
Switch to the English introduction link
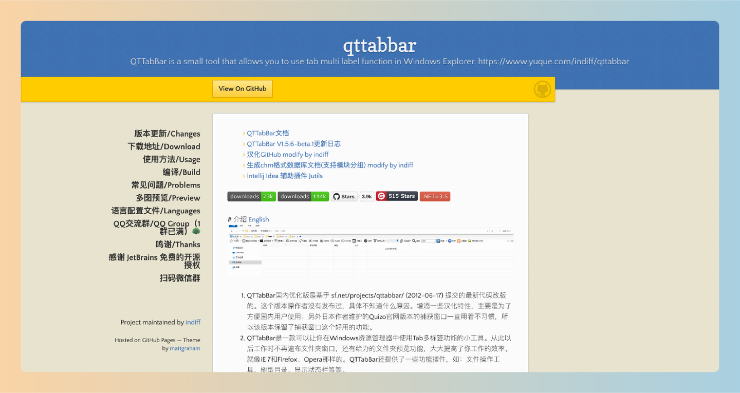[x=258, y=219]
